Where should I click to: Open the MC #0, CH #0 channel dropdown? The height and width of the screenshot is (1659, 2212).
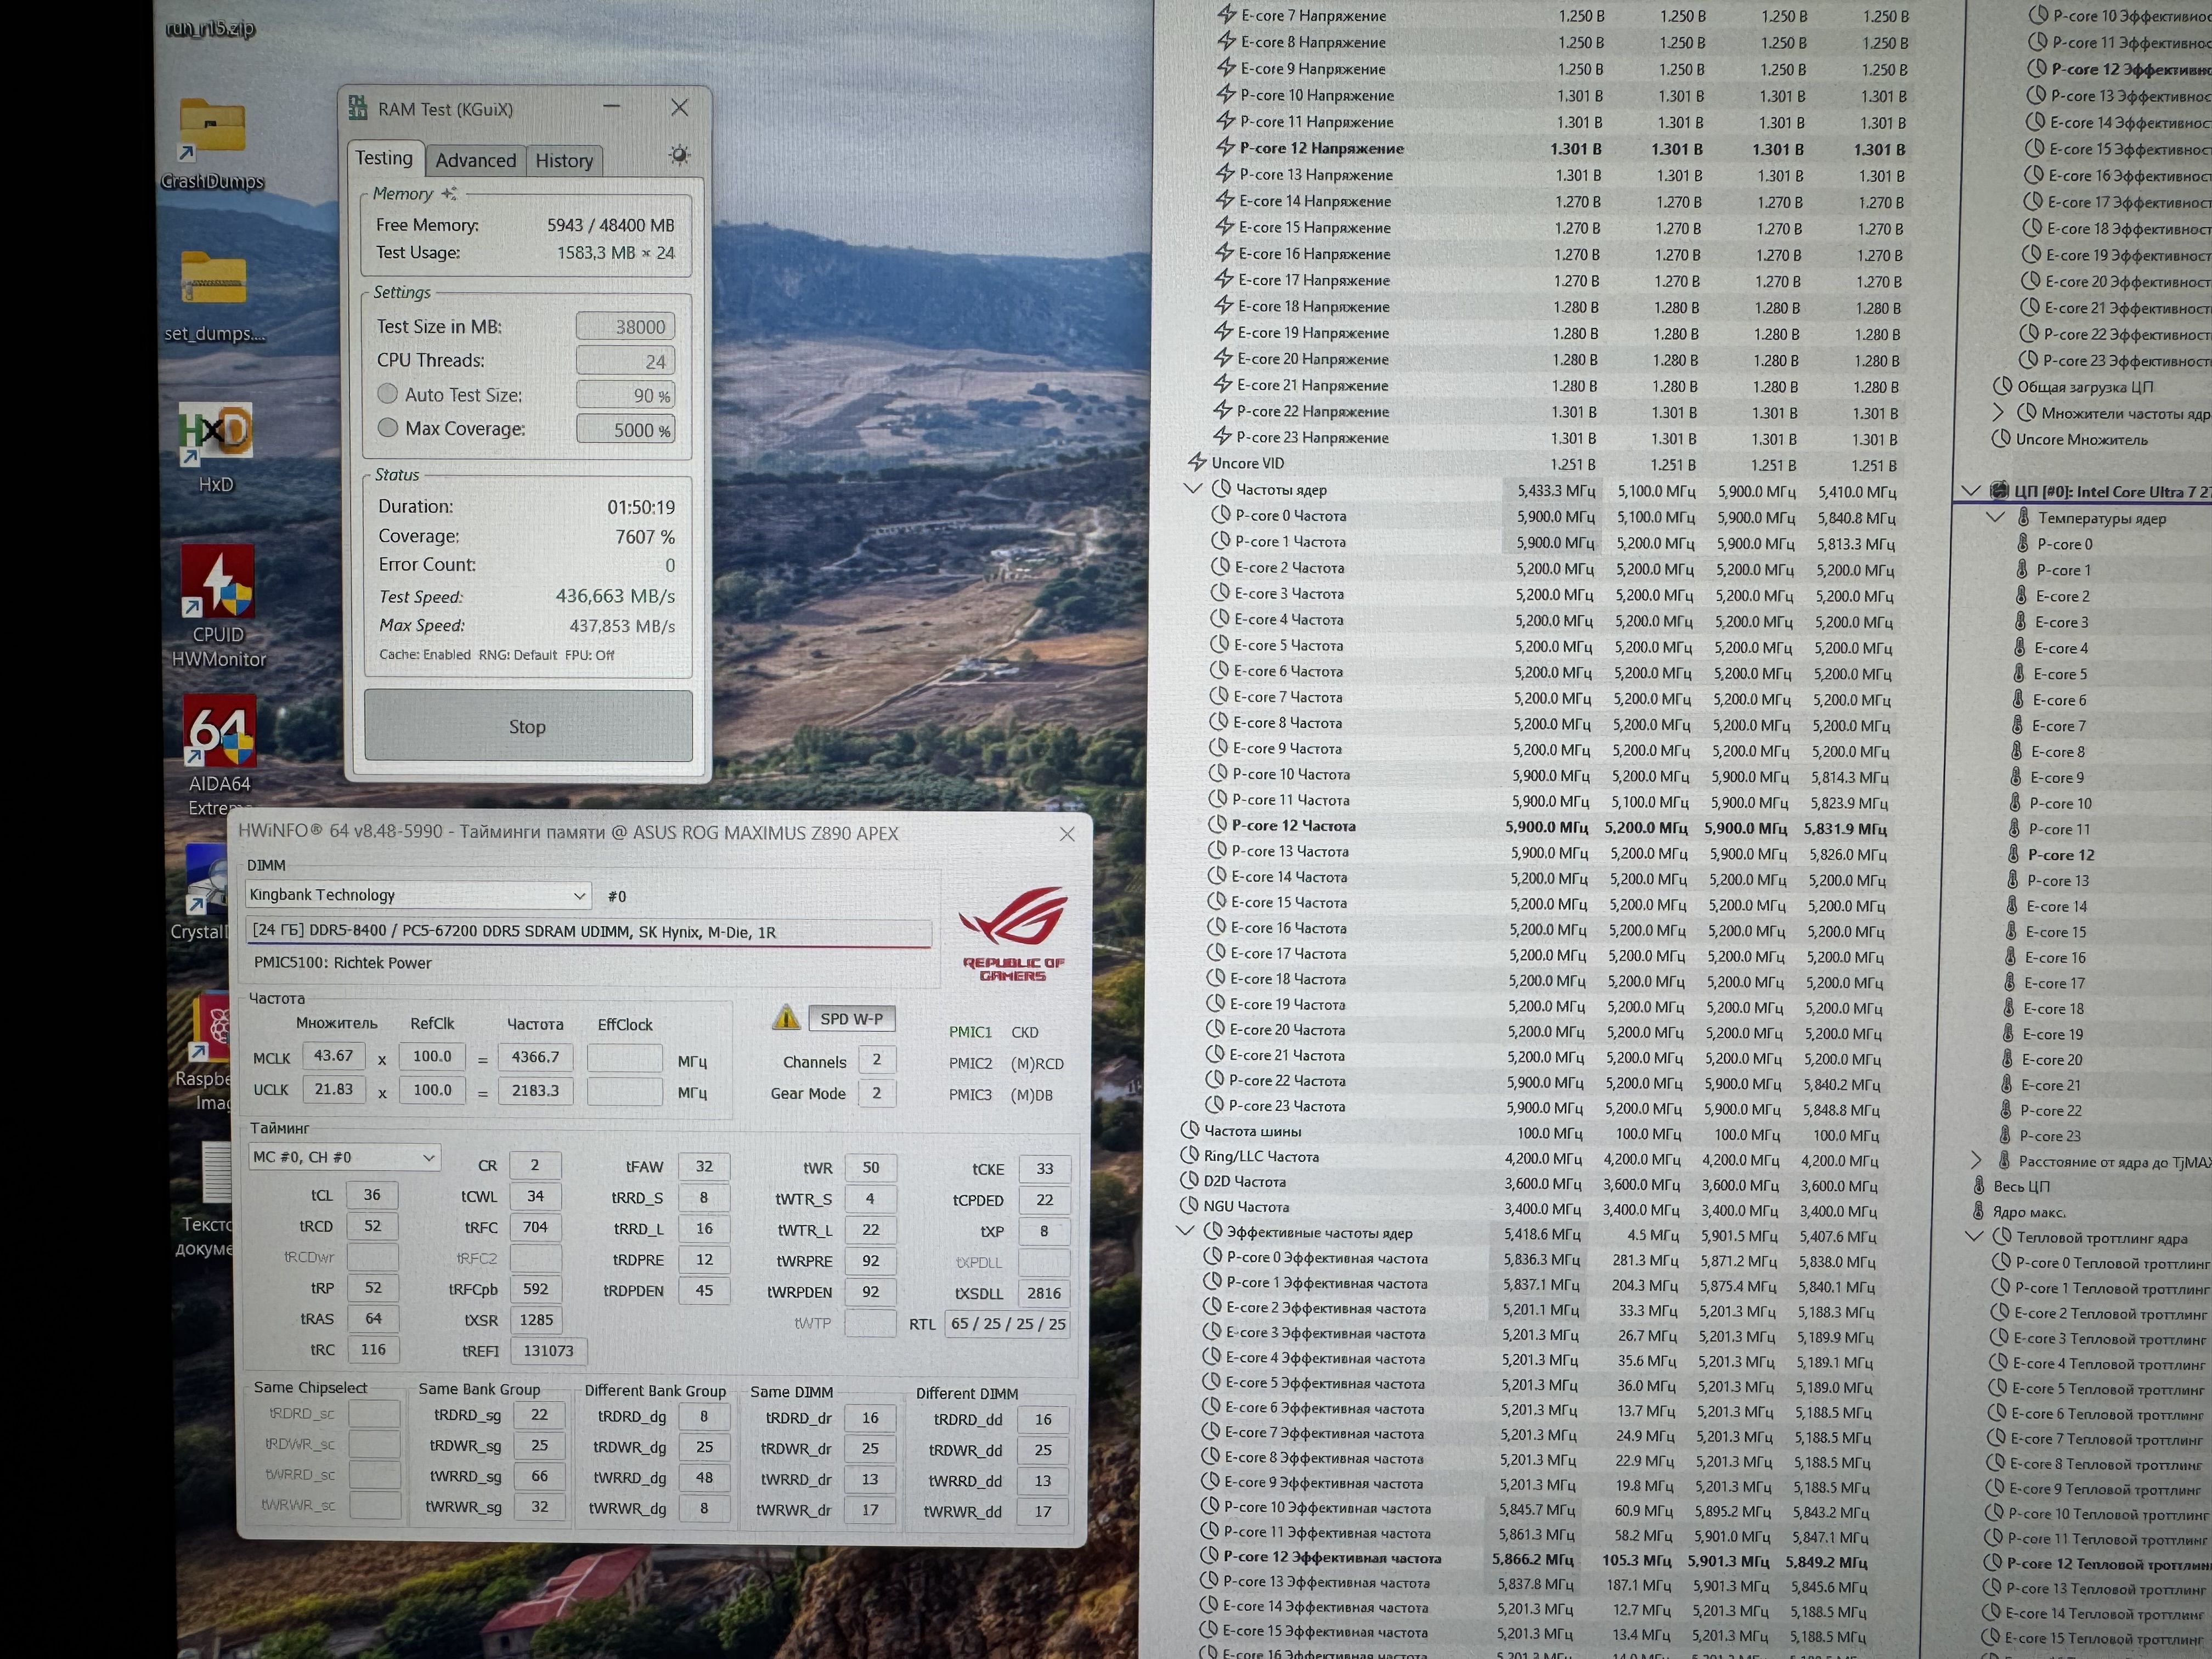(x=344, y=1157)
